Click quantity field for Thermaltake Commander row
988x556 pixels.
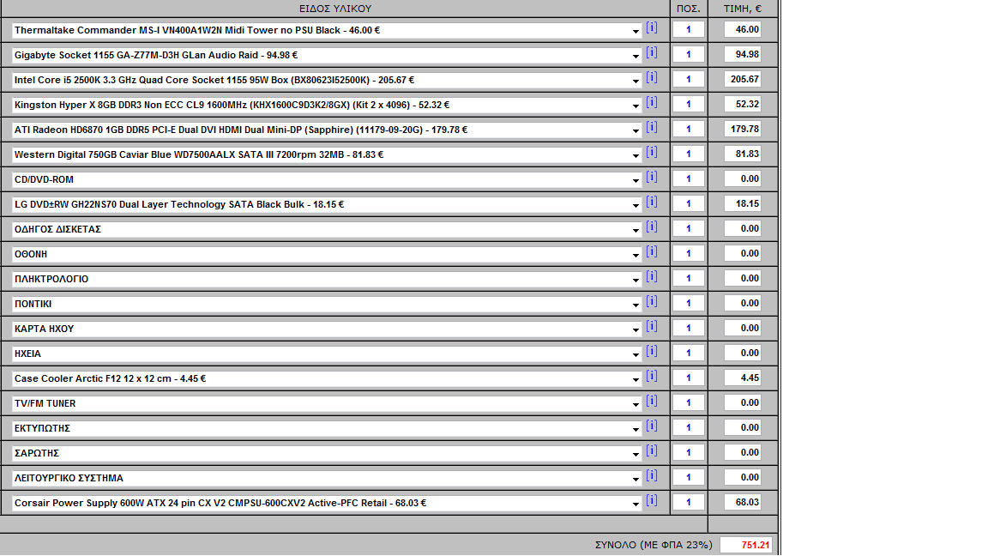tap(688, 30)
